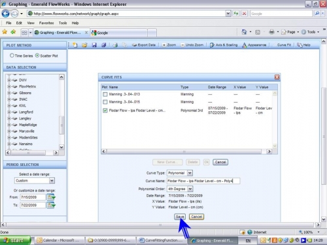Open the date range Custom dropdown
The height and width of the screenshot is (245, 327).
tap(52, 180)
